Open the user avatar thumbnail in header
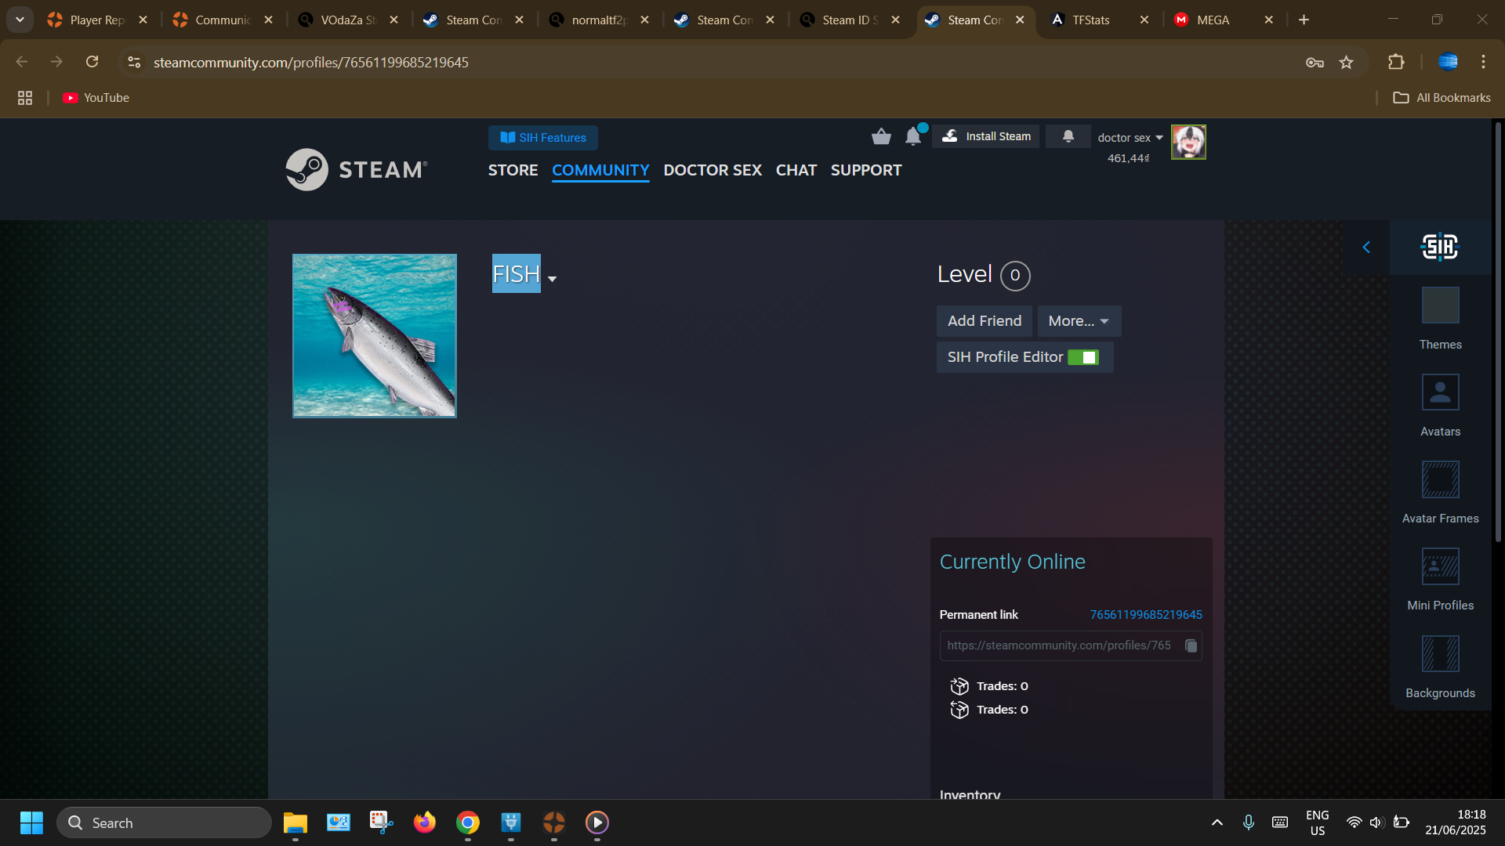This screenshot has width=1505, height=846. click(1188, 142)
